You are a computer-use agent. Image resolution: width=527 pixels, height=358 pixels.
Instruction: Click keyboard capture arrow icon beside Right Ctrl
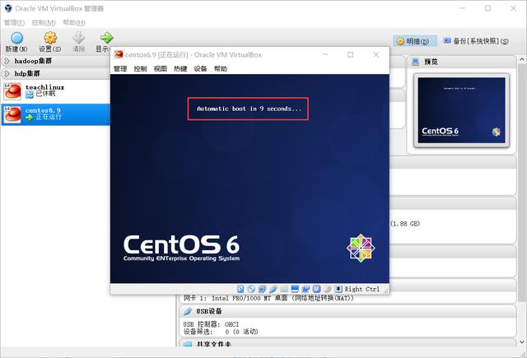click(x=338, y=289)
